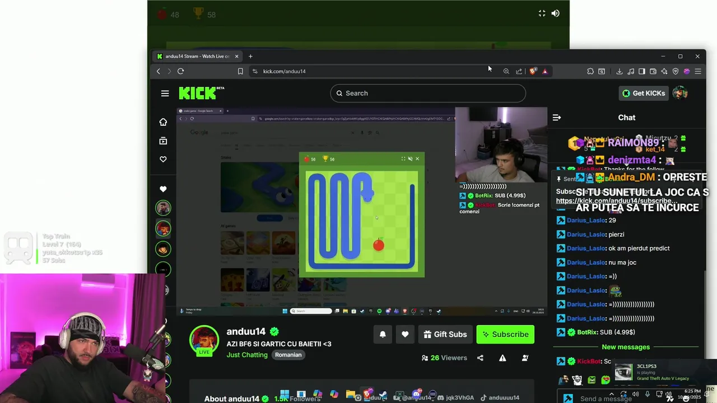717x403 pixels.
Task: Click the share page icon in address bar
Action: [519, 71]
